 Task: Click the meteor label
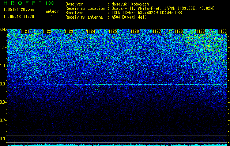click(x=52, y=11)
